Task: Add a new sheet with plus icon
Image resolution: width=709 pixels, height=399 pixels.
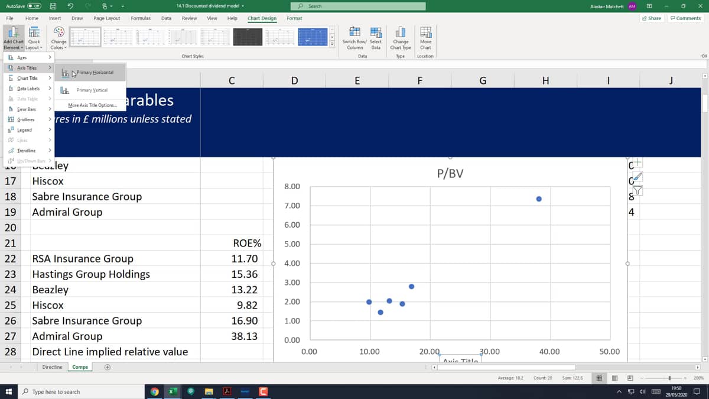Action: pyautogui.click(x=108, y=367)
